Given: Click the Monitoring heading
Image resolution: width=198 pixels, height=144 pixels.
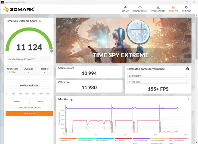Looking at the screenshot, I should [x=65, y=99].
